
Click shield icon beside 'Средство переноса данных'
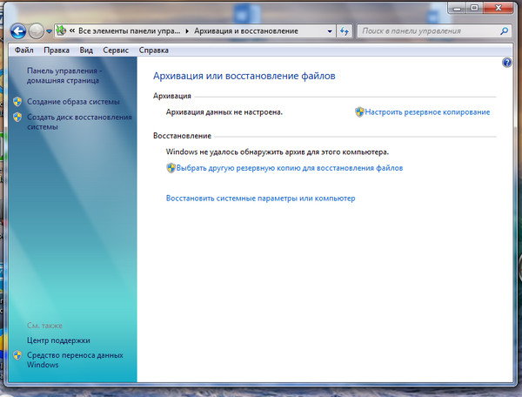[17, 355]
